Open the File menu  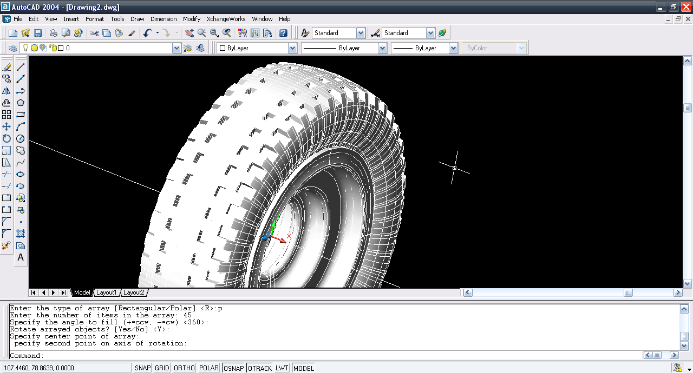point(18,19)
